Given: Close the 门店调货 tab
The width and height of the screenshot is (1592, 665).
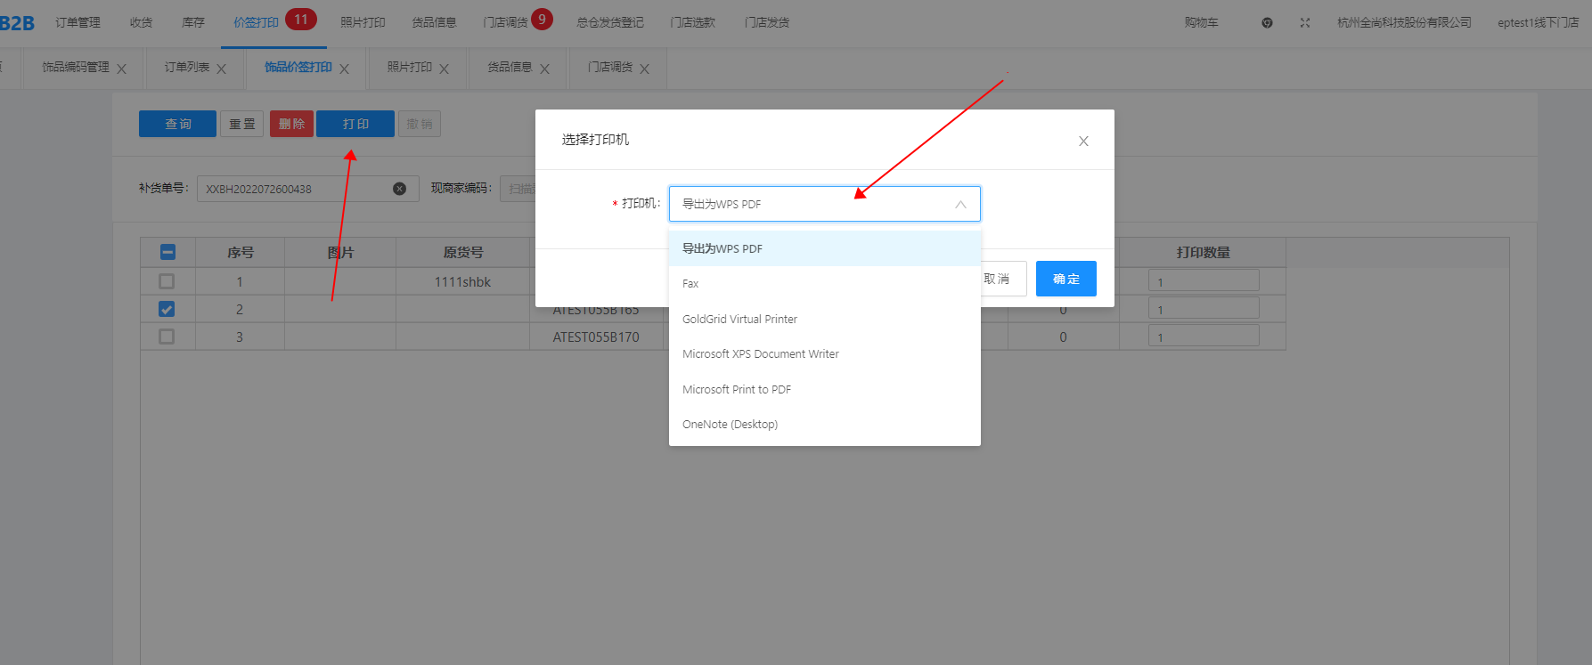Looking at the screenshot, I should tap(644, 69).
